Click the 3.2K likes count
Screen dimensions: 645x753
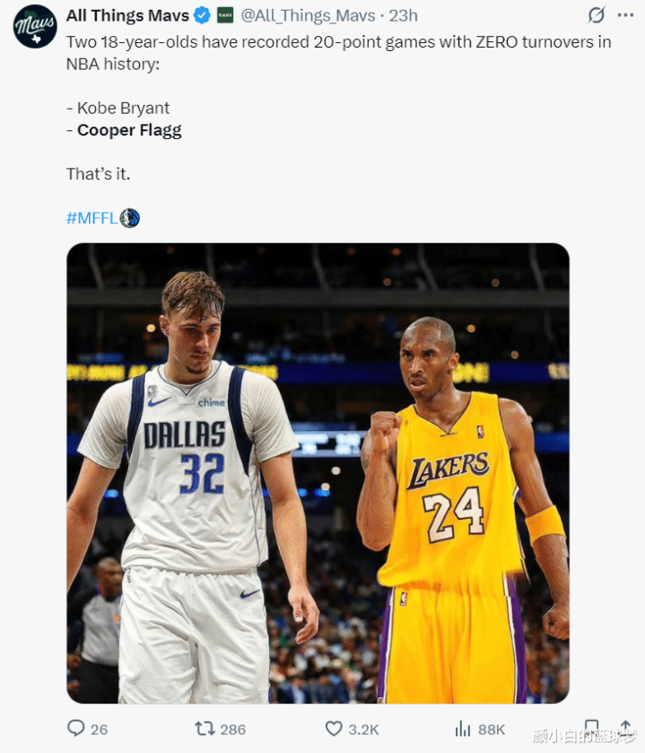[363, 730]
